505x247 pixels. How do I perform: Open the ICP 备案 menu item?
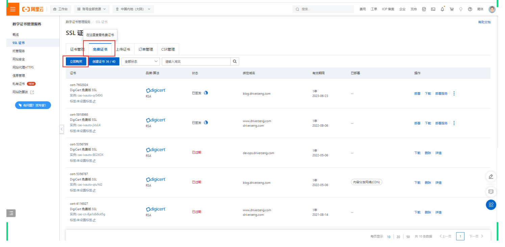[388, 9]
